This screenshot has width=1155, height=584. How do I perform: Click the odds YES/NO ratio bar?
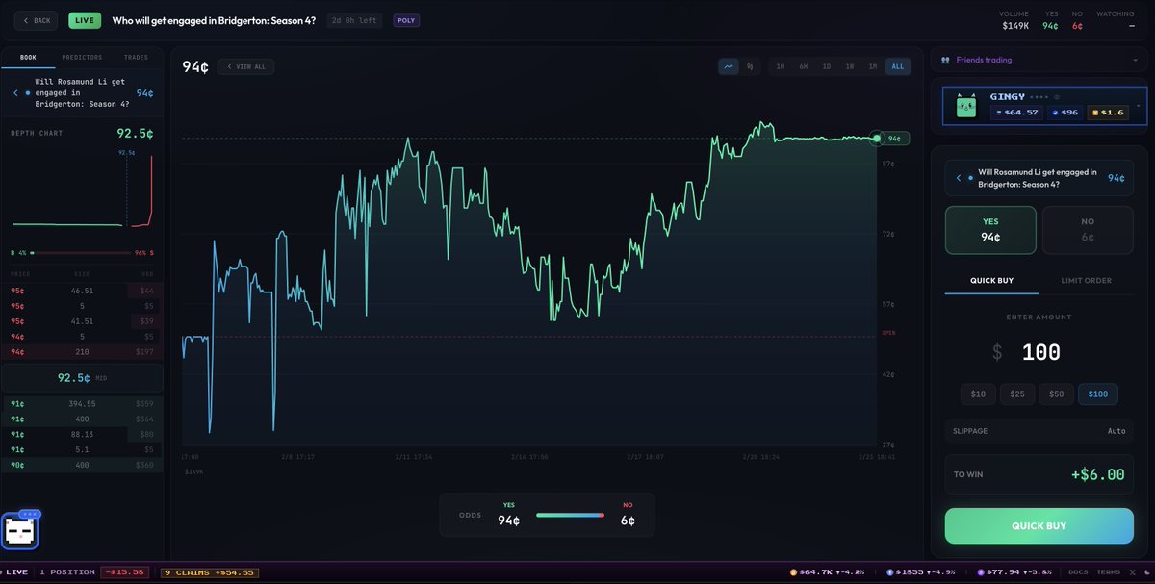click(x=570, y=515)
